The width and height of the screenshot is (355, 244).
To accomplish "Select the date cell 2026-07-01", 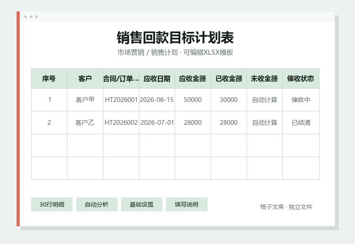I will [157, 122].
